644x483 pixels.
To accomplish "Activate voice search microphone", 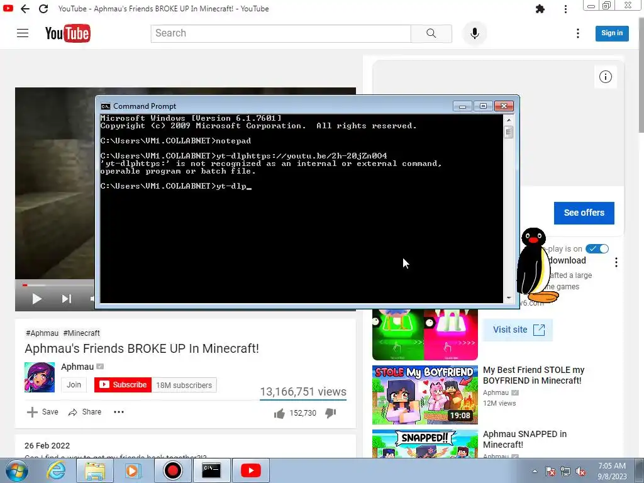I will coord(474,33).
